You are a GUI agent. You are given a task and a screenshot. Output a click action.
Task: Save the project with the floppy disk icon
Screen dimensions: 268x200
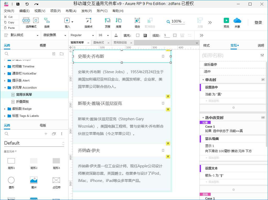click(x=18, y=4)
